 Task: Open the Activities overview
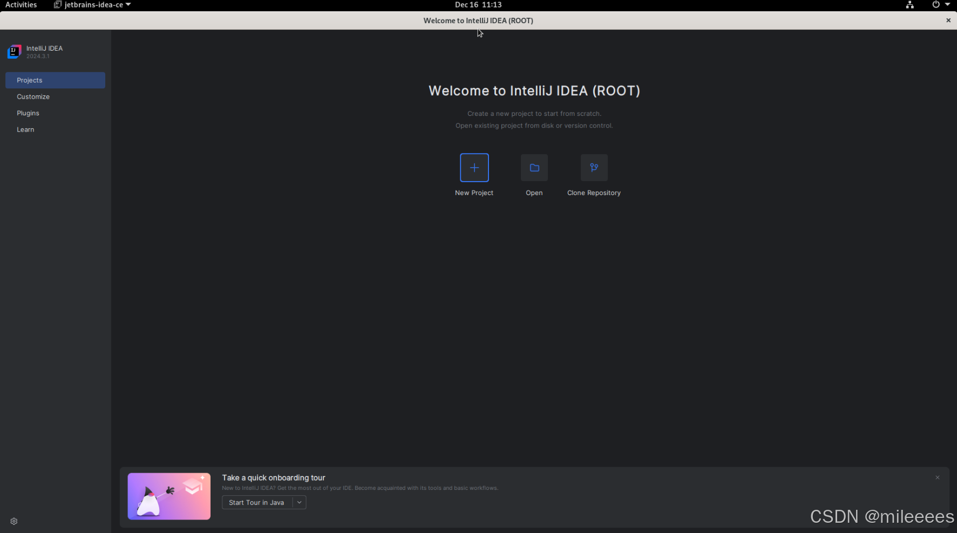pos(21,4)
